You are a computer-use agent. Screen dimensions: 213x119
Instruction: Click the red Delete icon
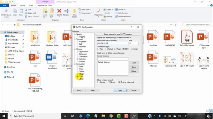click(59, 11)
